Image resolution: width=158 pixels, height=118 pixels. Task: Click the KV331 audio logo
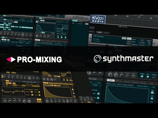click(x=98, y=19)
